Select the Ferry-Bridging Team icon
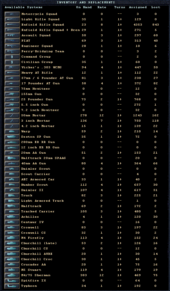The image size is (170, 291). click(x=12, y=51)
